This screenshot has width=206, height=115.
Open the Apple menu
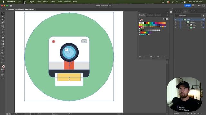(3, 2)
